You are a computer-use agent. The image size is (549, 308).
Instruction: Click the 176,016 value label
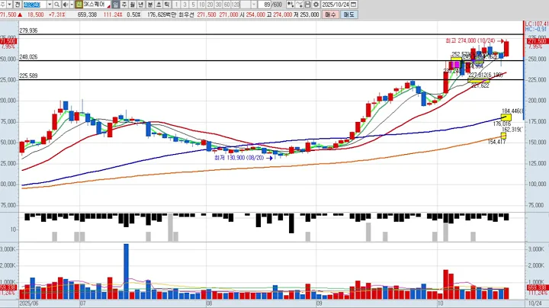pyautogui.click(x=502, y=124)
